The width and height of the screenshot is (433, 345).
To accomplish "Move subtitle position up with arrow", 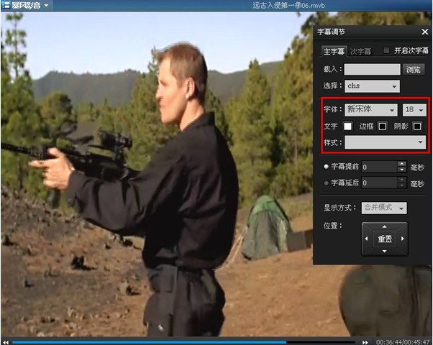I will point(384,226).
